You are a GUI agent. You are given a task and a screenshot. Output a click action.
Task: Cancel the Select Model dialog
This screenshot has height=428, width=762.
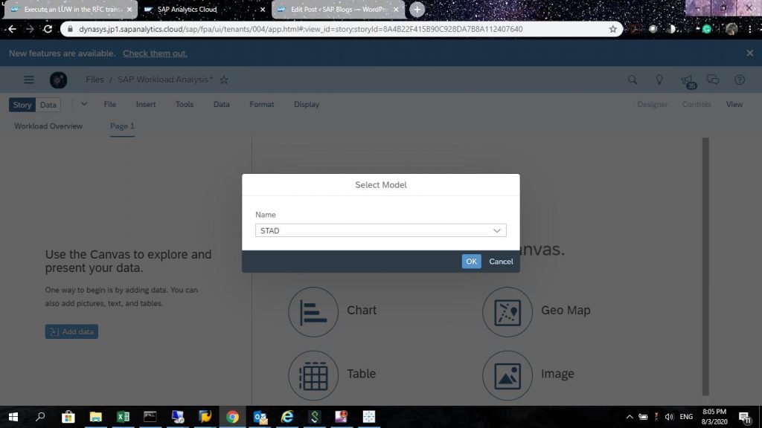coord(501,261)
